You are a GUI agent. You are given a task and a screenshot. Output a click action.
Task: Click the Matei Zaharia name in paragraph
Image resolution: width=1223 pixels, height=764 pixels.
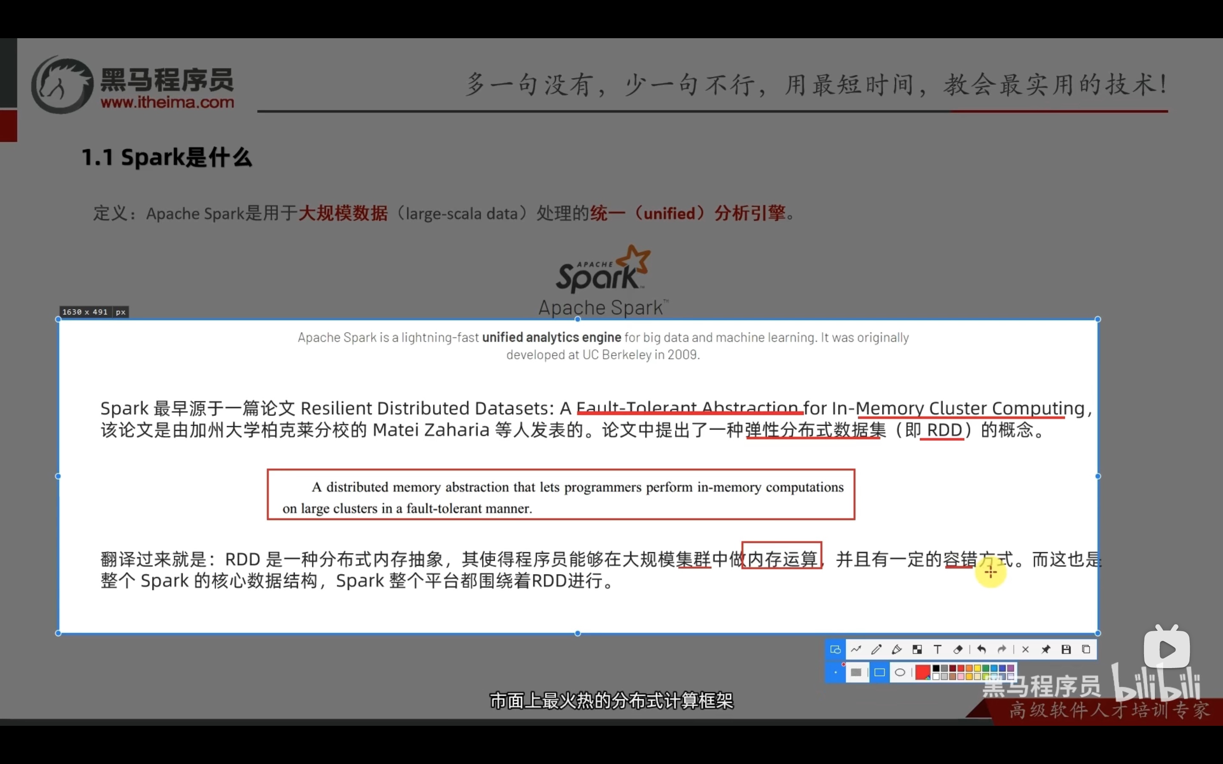pyautogui.click(x=431, y=430)
